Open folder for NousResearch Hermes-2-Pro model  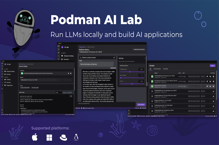[x=210, y=81]
